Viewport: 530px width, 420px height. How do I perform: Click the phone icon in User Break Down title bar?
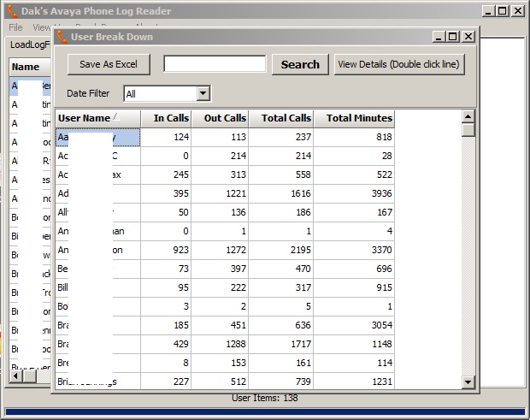click(x=62, y=37)
